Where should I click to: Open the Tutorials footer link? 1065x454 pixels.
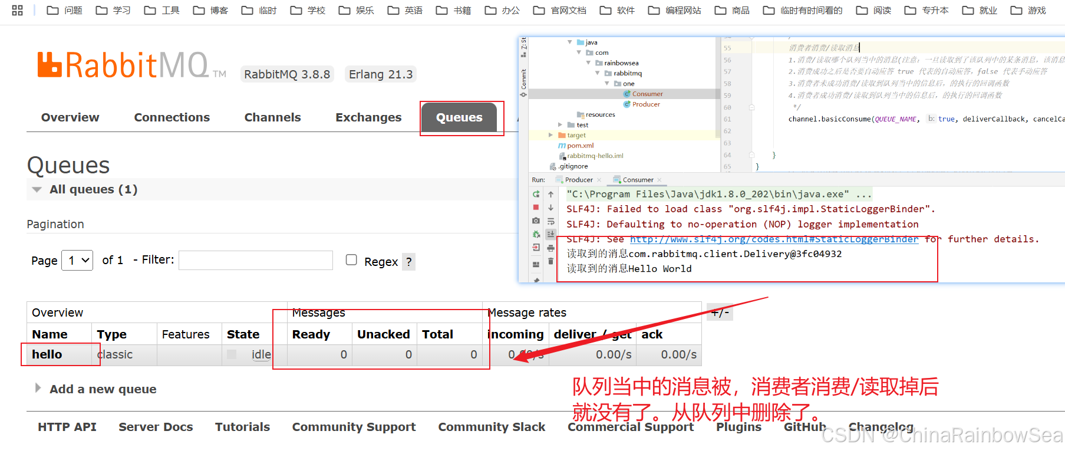click(242, 427)
